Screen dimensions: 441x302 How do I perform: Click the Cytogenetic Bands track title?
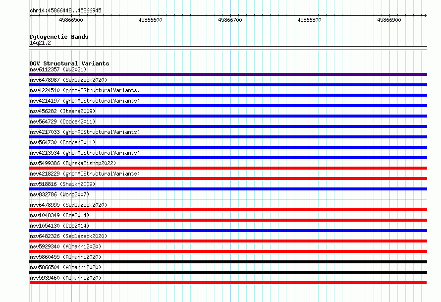(x=59, y=37)
